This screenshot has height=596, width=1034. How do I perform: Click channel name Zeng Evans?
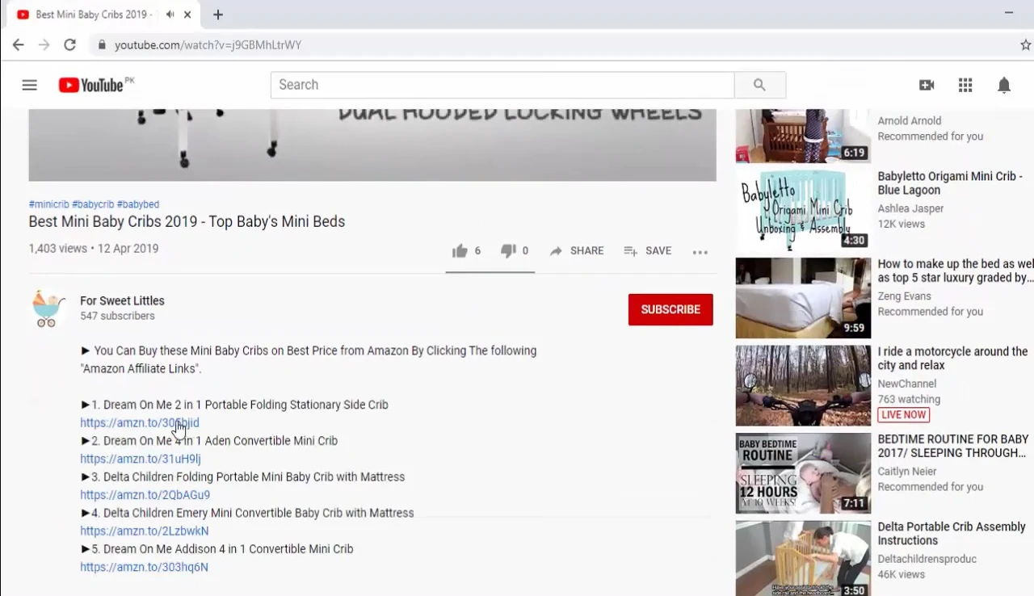tap(905, 296)
